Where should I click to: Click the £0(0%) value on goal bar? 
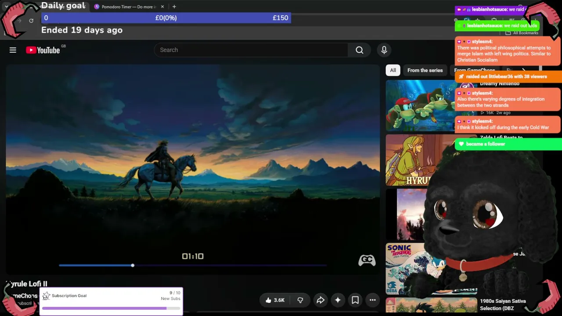(166, 18)
